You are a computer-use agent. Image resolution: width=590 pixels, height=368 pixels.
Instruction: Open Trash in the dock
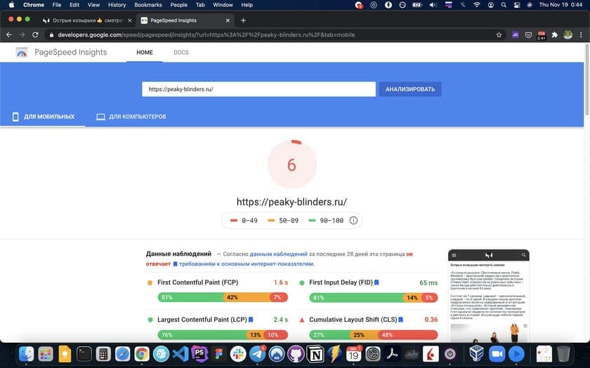coord(563,354)
